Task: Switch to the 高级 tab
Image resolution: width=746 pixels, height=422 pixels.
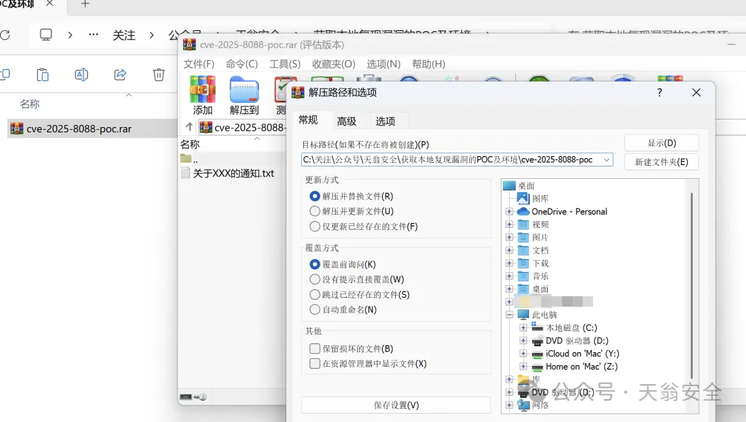Action: click(x=347, y=122)
